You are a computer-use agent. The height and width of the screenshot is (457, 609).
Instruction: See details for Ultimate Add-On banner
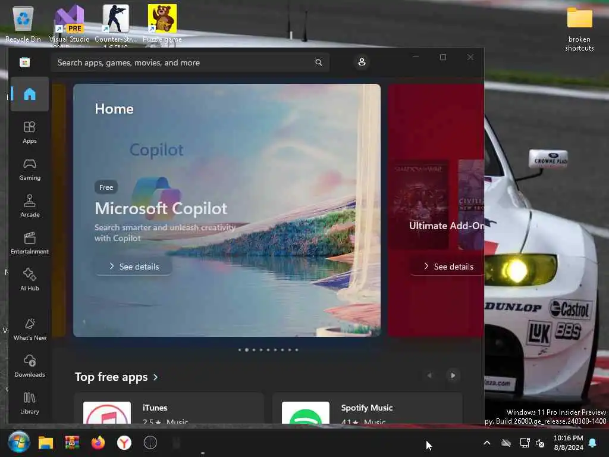click(448, 267)
